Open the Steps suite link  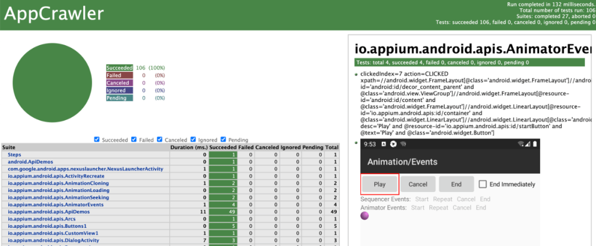pyautogui.click(x=14, y=154)
